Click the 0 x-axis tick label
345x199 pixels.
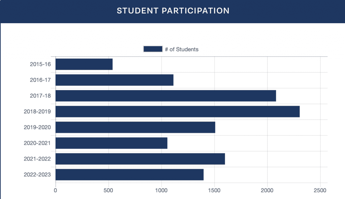coord(56,191)
